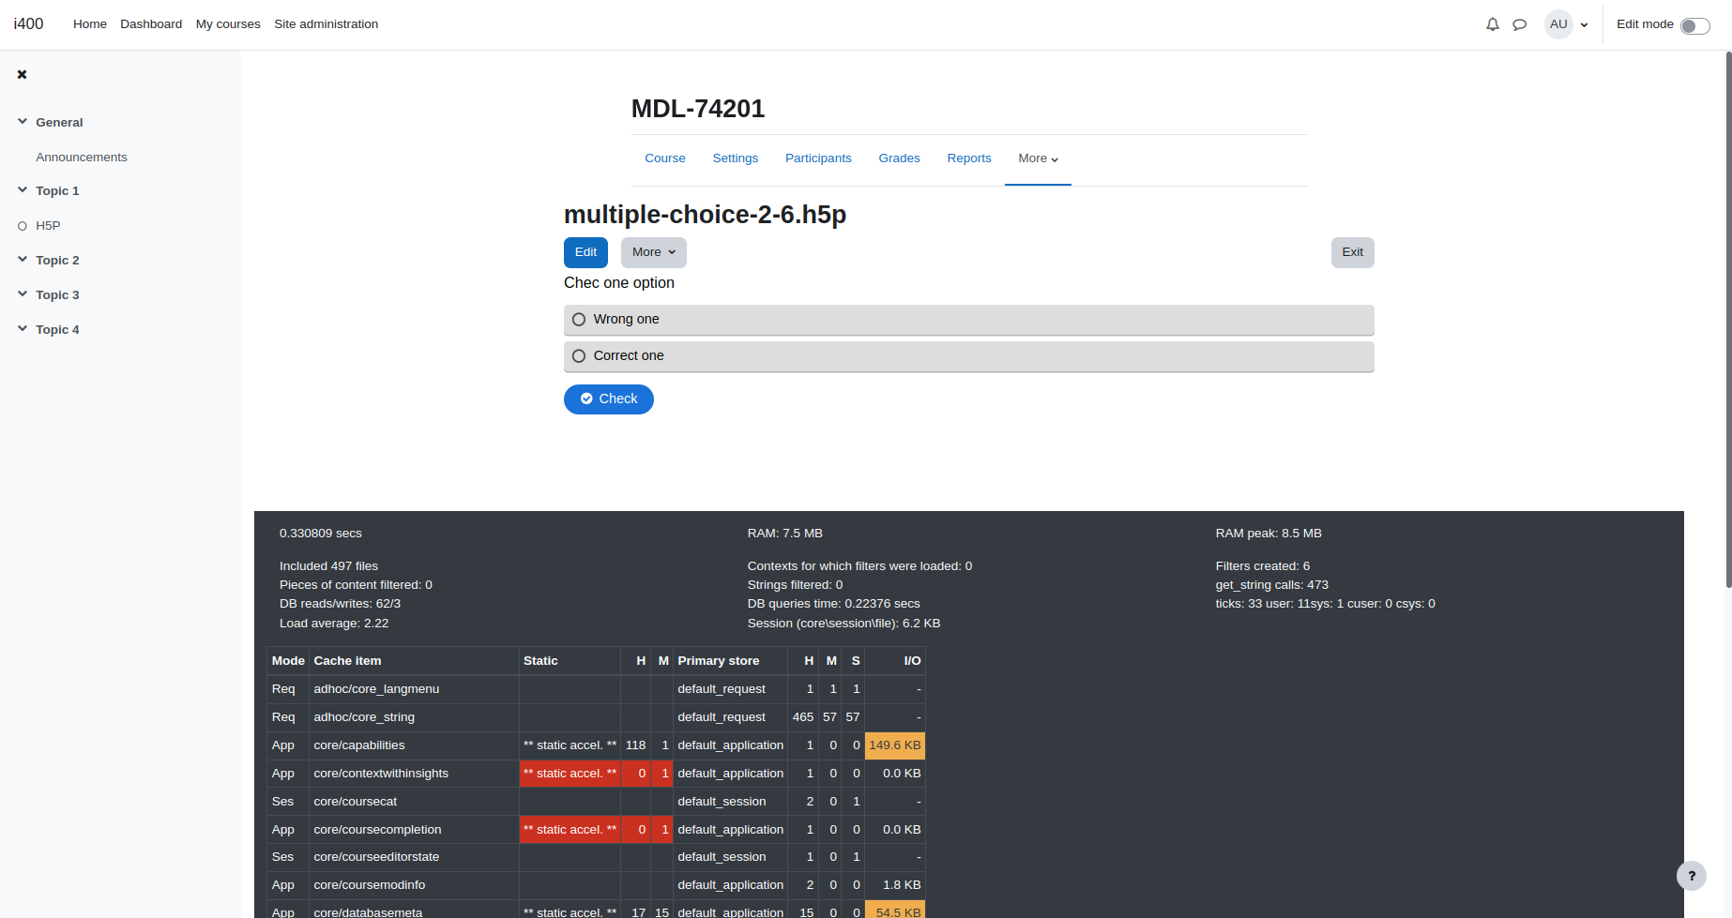The width and height of the screenshot is (1732, 918).
Task: Click the 'RAM peak: 8.5 MB' text
Action: point(1269,534)
